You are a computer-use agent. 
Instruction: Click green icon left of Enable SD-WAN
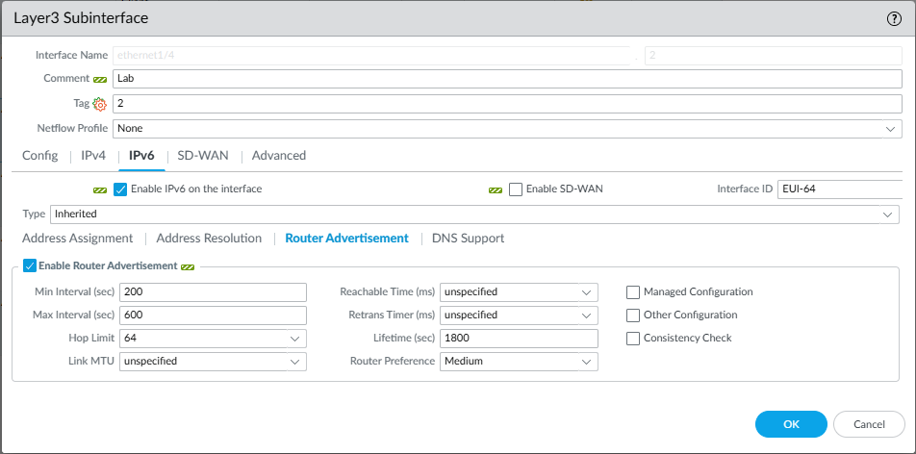tap(496, 189)
